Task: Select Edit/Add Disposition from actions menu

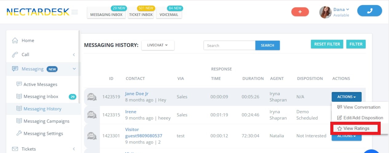Action: pos(360,118)
